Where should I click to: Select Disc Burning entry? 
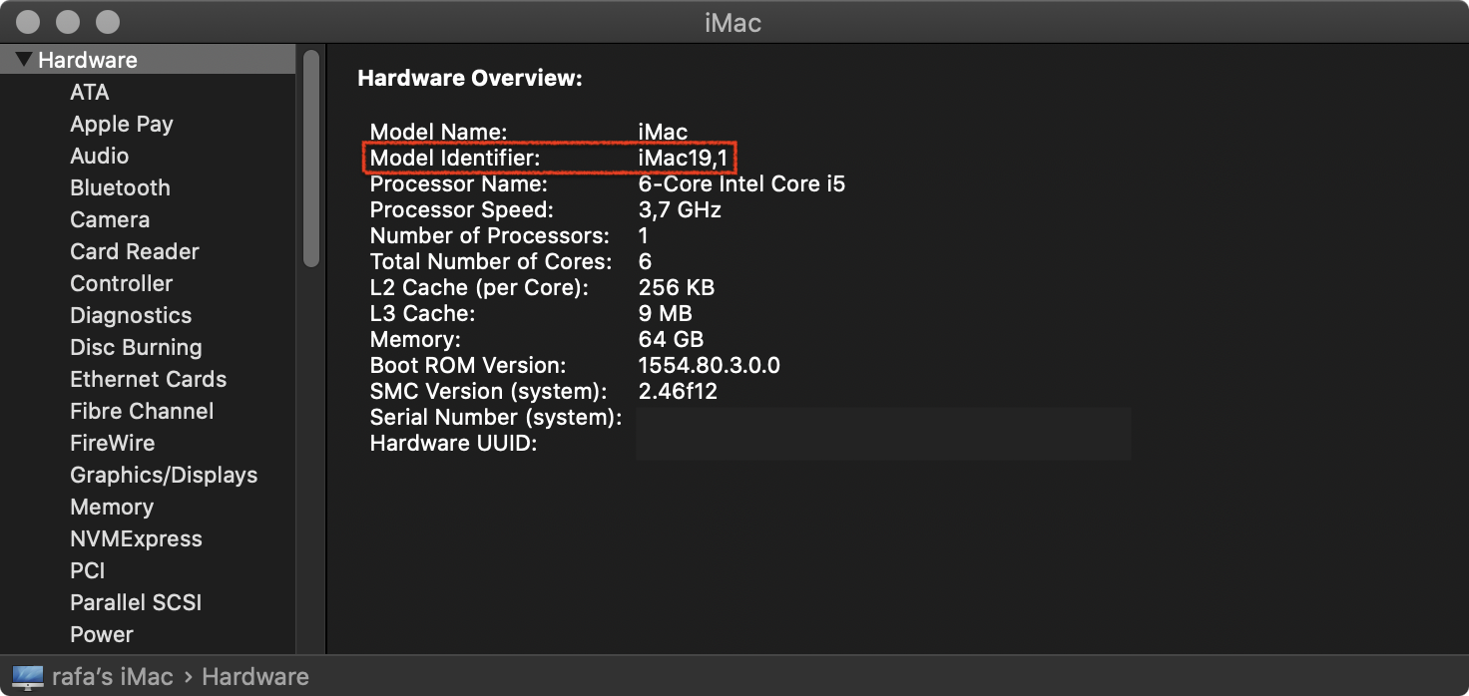tap(136, 347)
